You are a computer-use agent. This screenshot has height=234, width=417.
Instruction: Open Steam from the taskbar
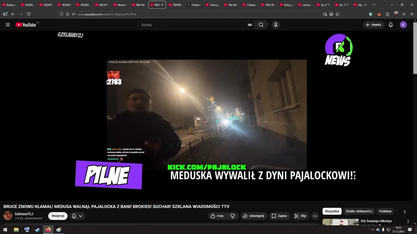(37, 230)
